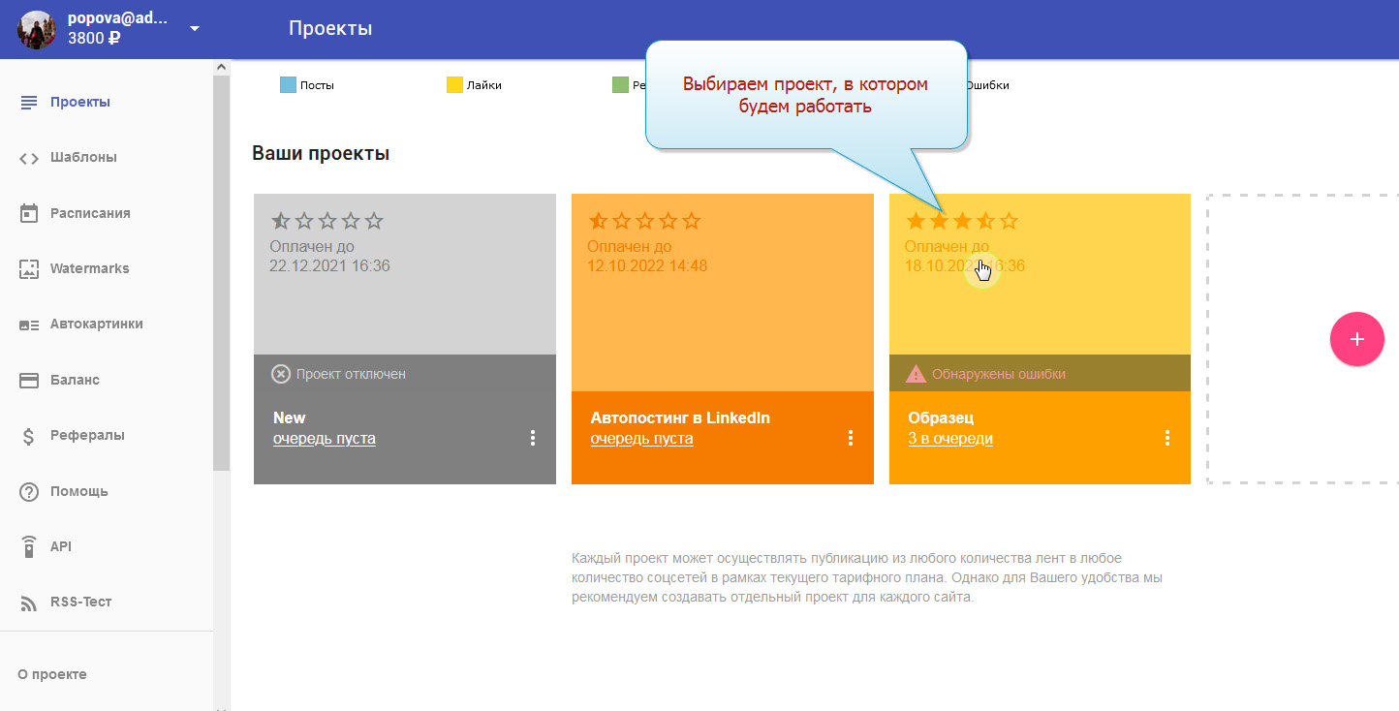
Task: Click the yellow Лайки legend swatch
Action: pos(454,85)
